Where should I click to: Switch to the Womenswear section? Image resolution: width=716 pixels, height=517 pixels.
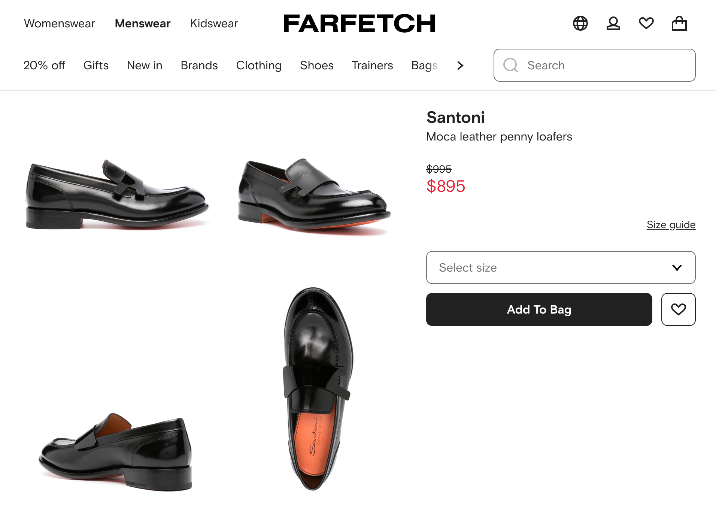(x=59, y=23)
